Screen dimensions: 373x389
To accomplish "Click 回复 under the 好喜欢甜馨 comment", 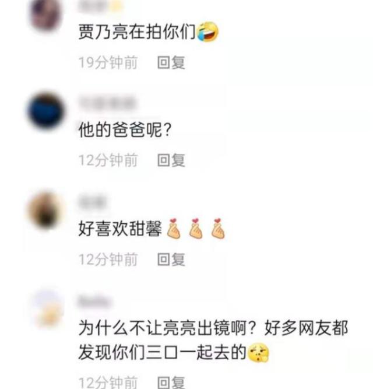I will (x=171, y=260).
